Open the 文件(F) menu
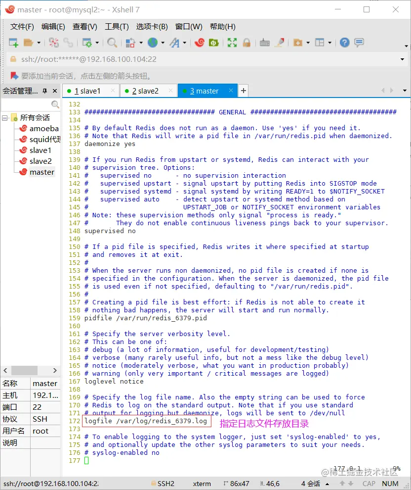The width and height of the screenshot is (411, 490). click(x=22, y=27)
